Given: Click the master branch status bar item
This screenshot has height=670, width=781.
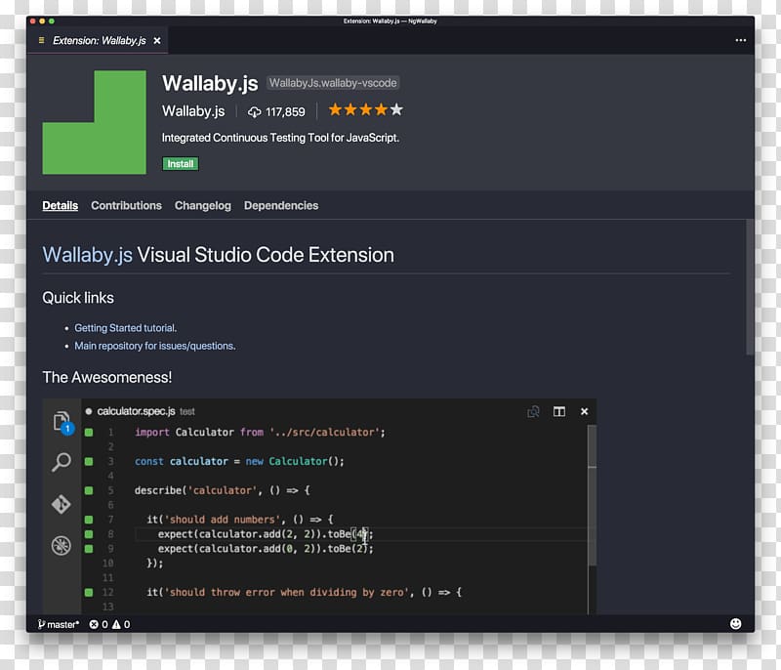Looking at the screenshot, I should tap(59, 624).
